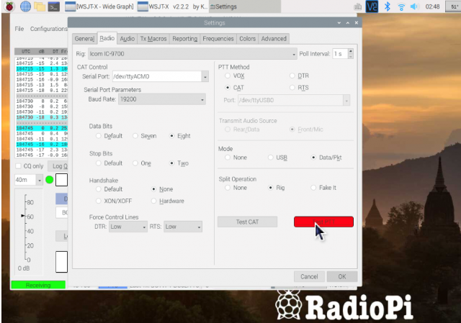461x323 pixels.
Task: Open the Raspberry Pi menu icon
Action: tap(9, 6)
